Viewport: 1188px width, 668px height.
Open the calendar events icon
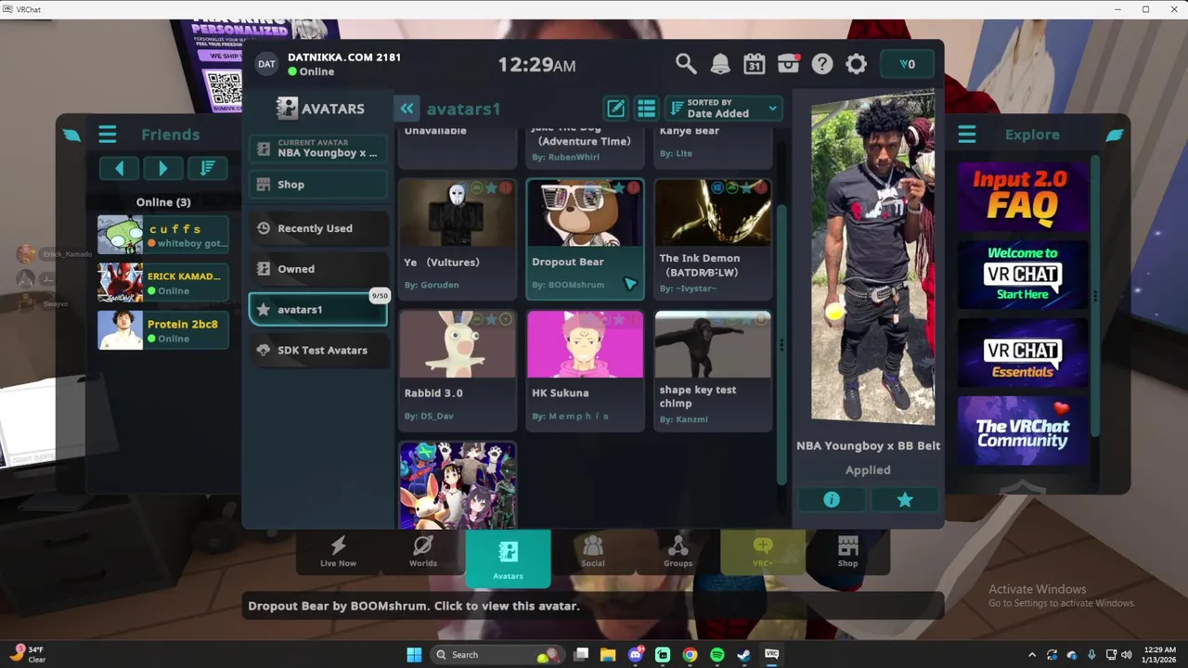click(x=754, y=64)
